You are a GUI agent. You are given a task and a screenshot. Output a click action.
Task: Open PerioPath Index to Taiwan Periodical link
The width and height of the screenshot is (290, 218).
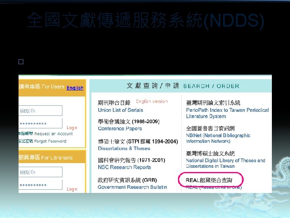coord(227,113)
